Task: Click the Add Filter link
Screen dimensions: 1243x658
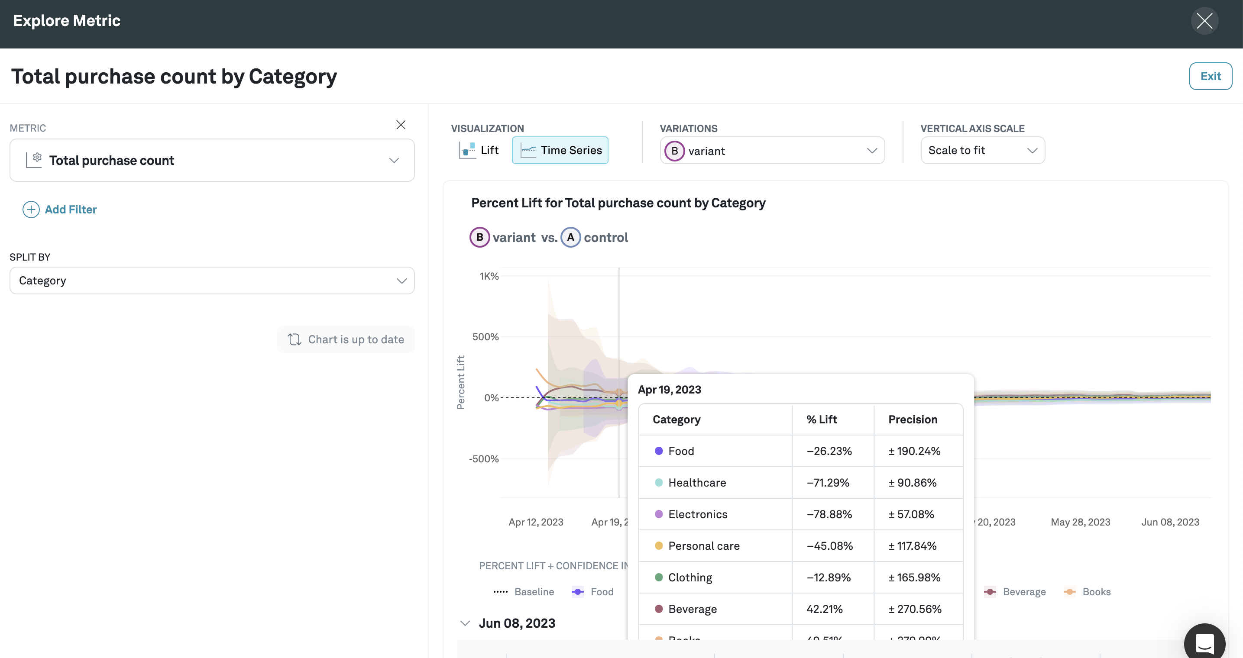Action: [x=71, y=210]
